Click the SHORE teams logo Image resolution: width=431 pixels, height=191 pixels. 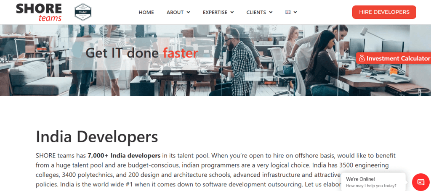[x=39, y=12]
